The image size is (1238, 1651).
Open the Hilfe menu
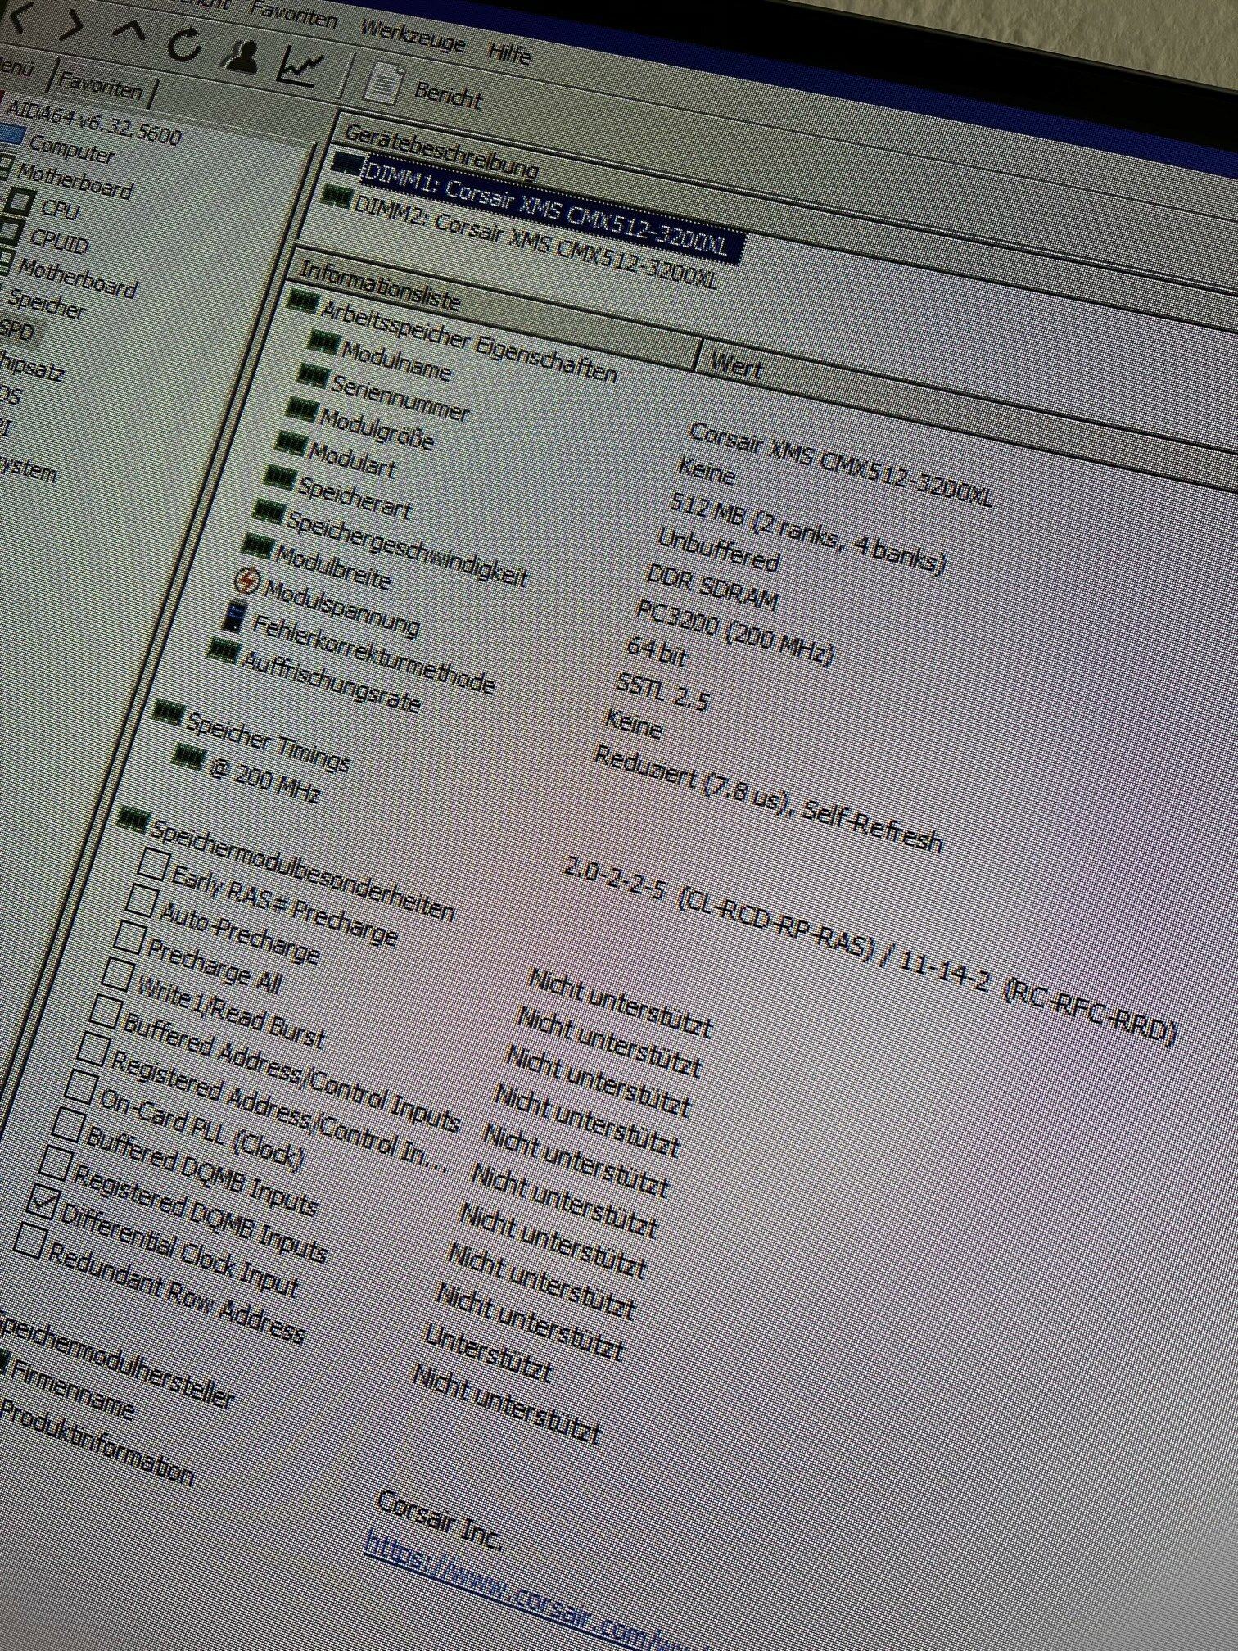click(x=509, y=52)
